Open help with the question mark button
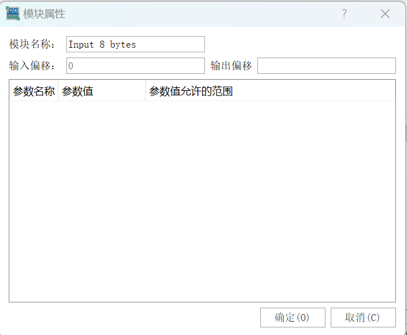Image resolution: width=407 pixels, height=335 pixels. tap(344, 14)
